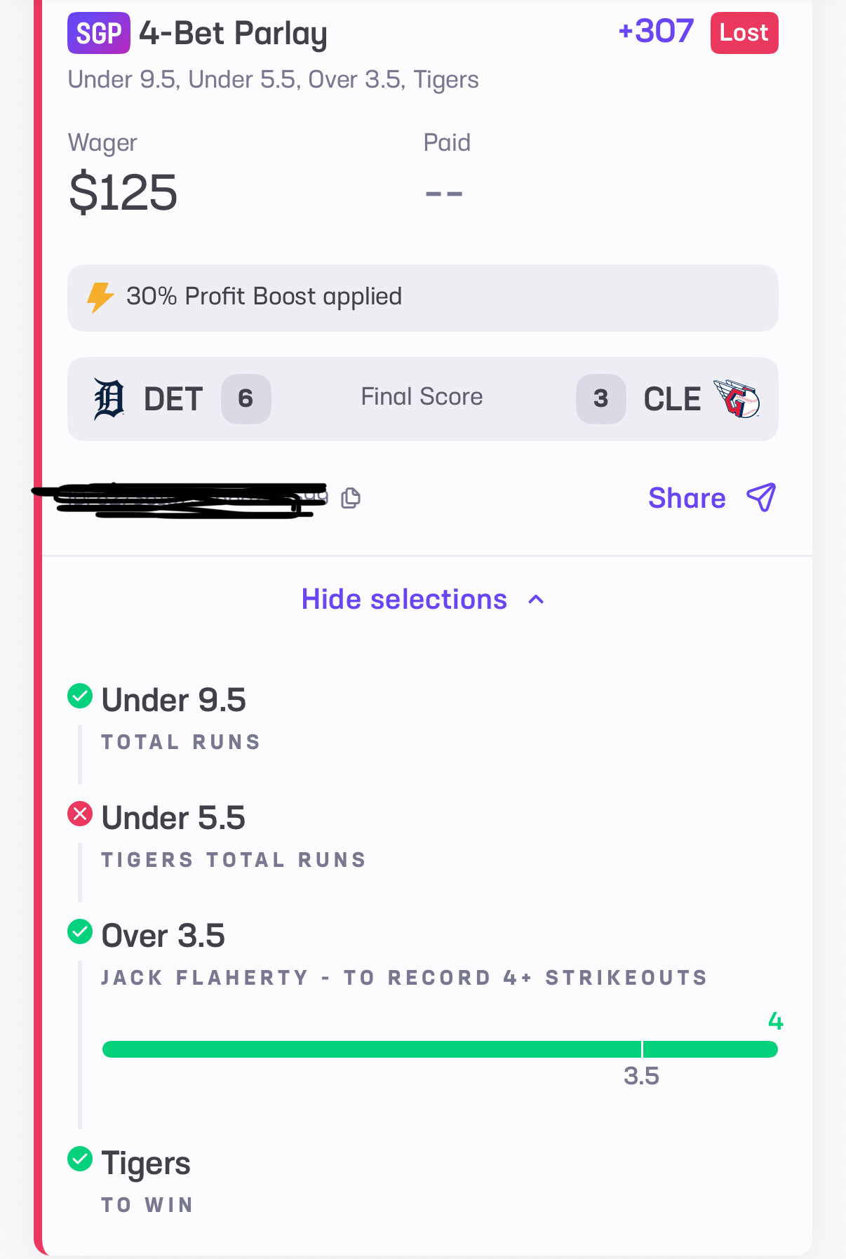846x1259 pixels.
Task: Tap the Cleveland Guardians team logo
Action: (x=737, y=398)
